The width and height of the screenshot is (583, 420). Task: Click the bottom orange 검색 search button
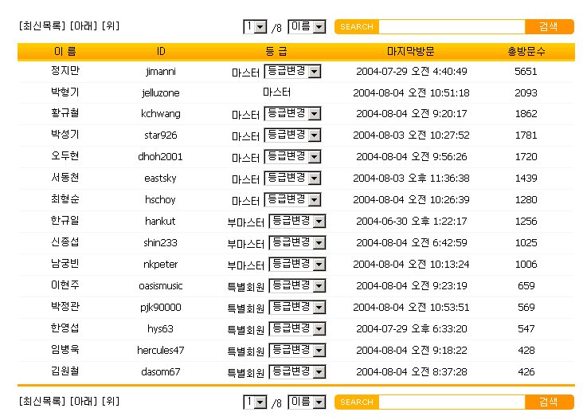pos(549,402)
